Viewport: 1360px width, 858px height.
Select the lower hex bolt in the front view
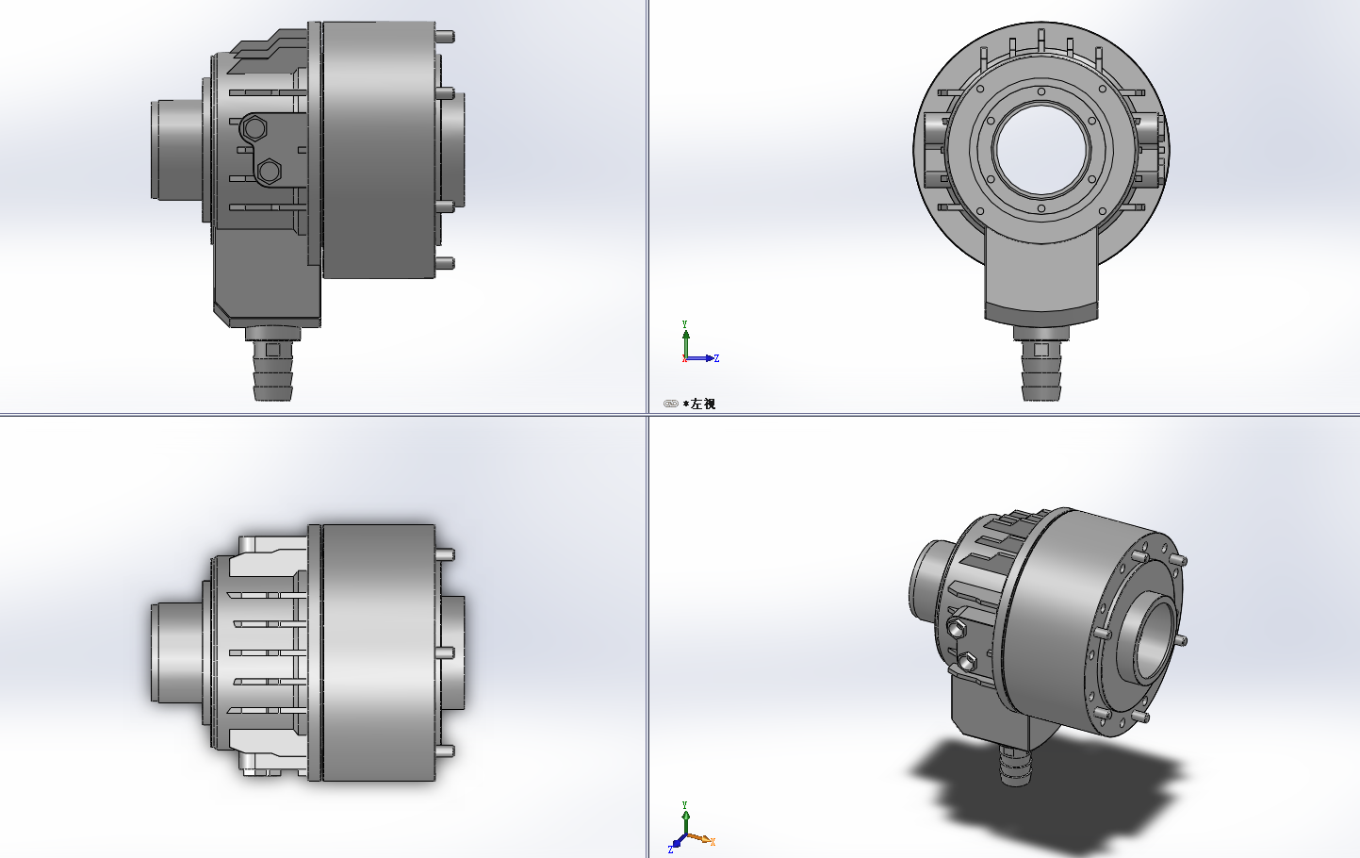coord(269,171)
